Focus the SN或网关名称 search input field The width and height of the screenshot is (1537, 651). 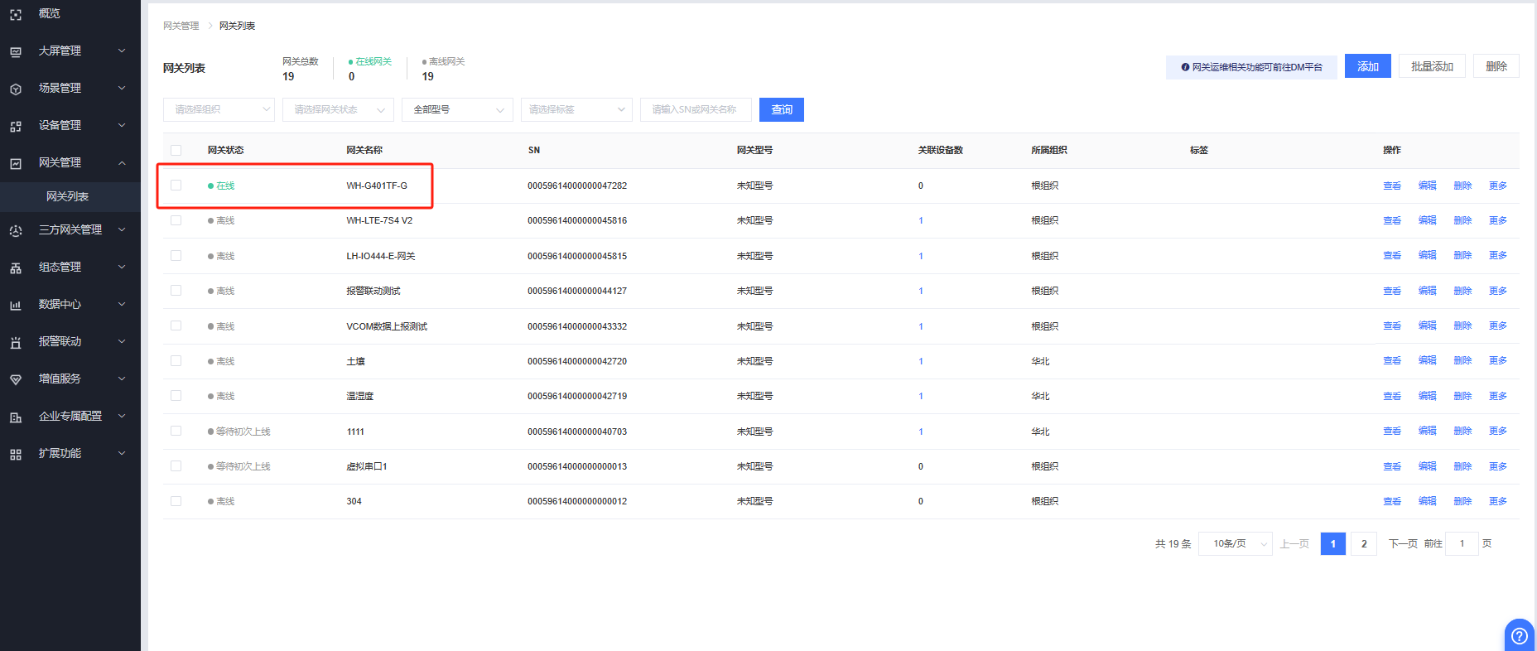tap(696, 109)
